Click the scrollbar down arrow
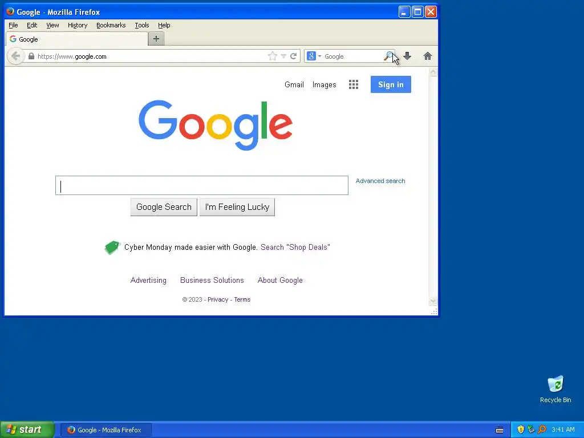 433,301
